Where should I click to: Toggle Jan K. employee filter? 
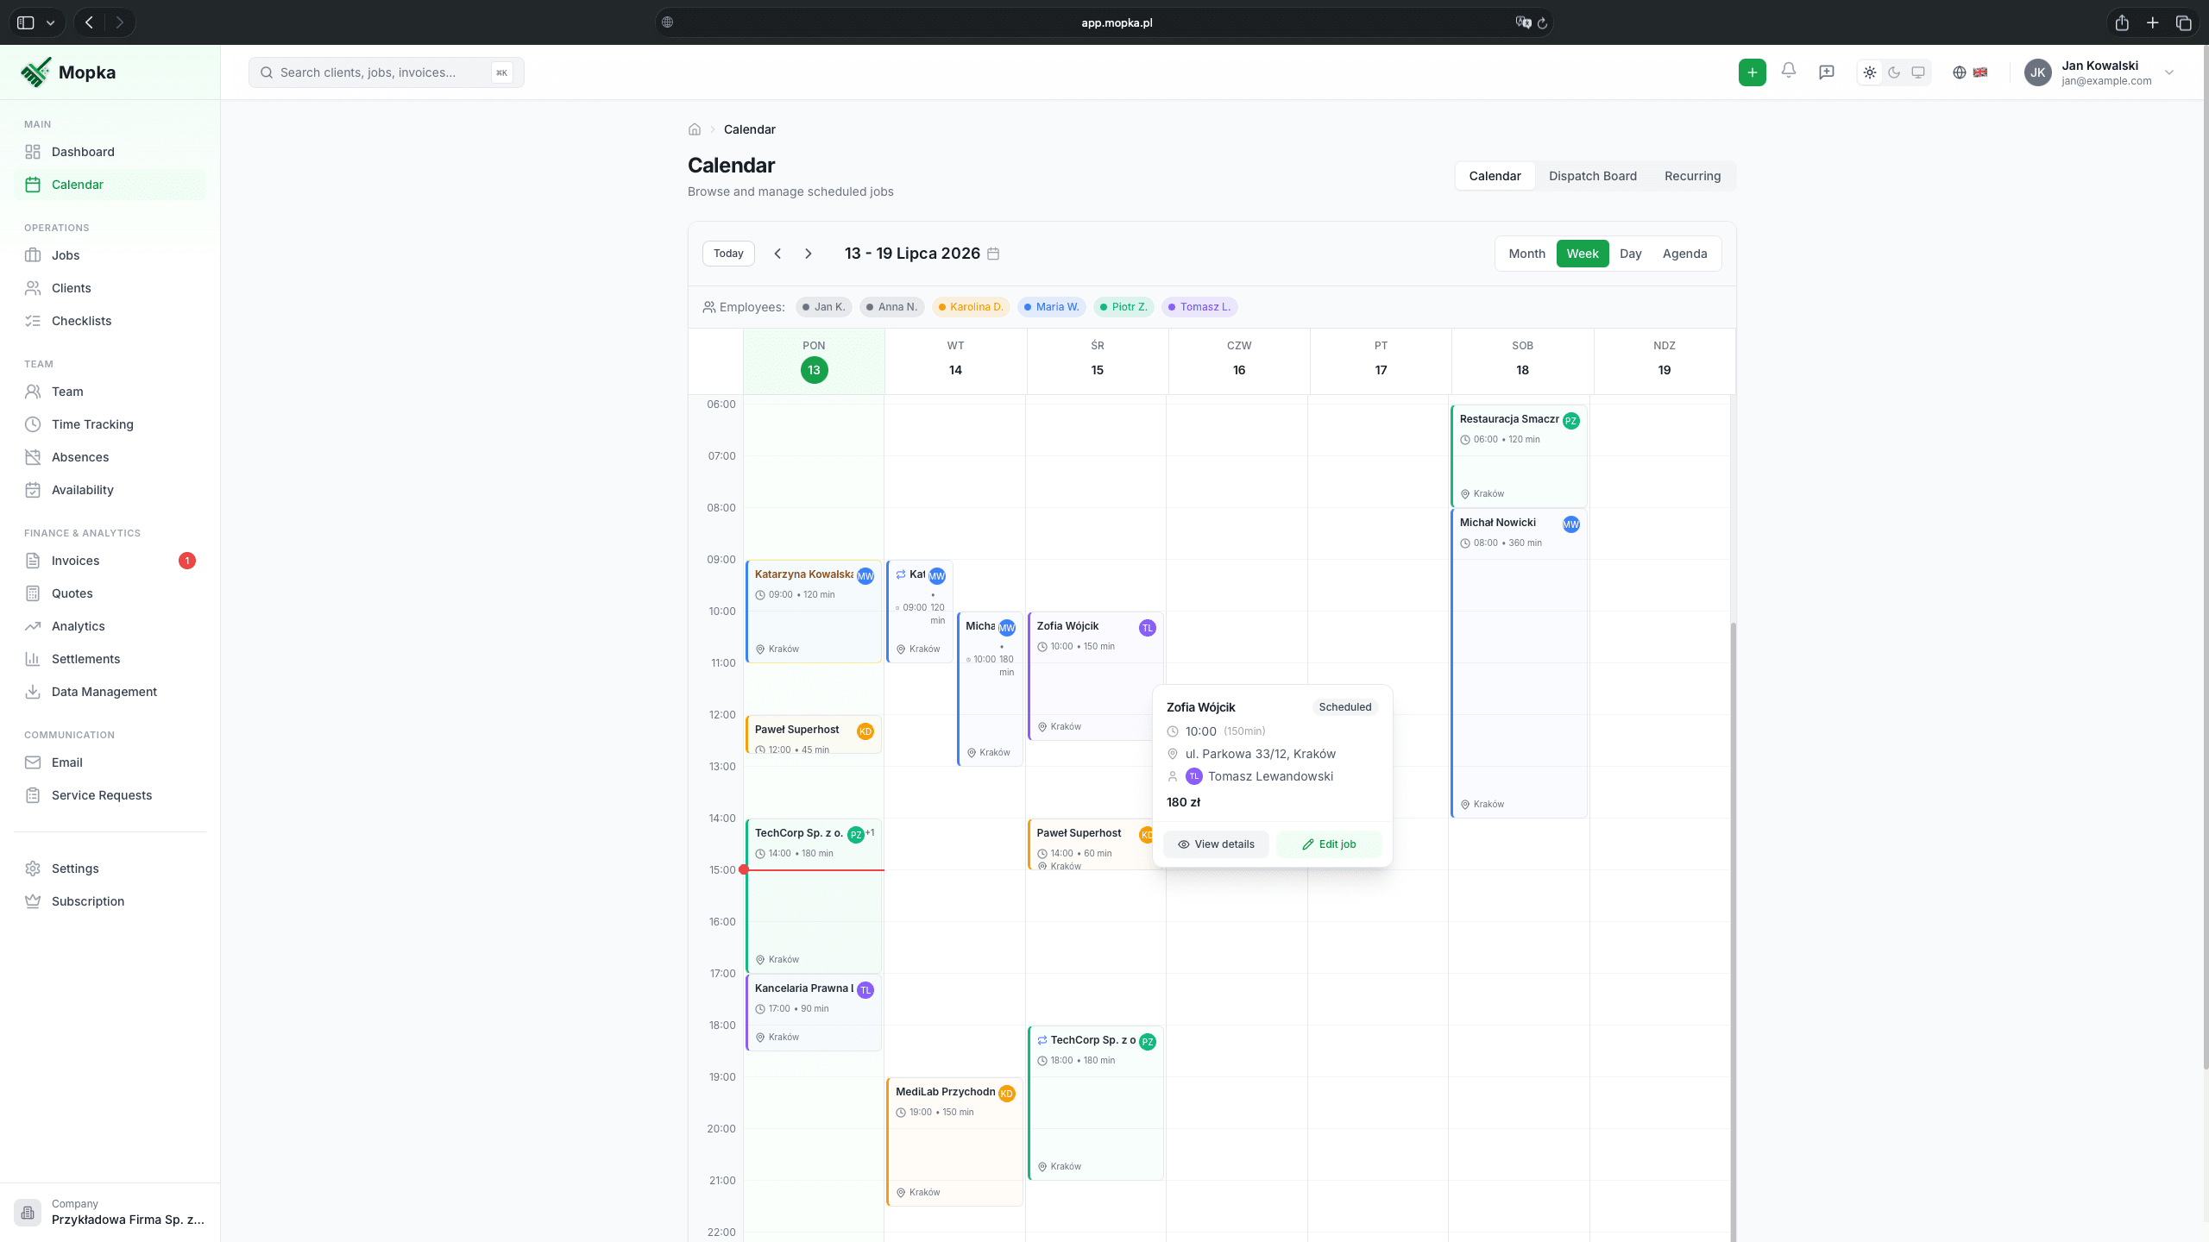coord(823,307)
